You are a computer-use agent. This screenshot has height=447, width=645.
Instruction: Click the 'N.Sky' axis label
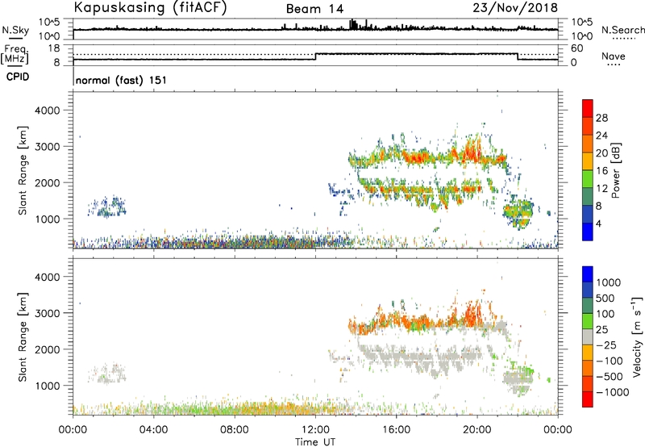click(x=15, y=30)
